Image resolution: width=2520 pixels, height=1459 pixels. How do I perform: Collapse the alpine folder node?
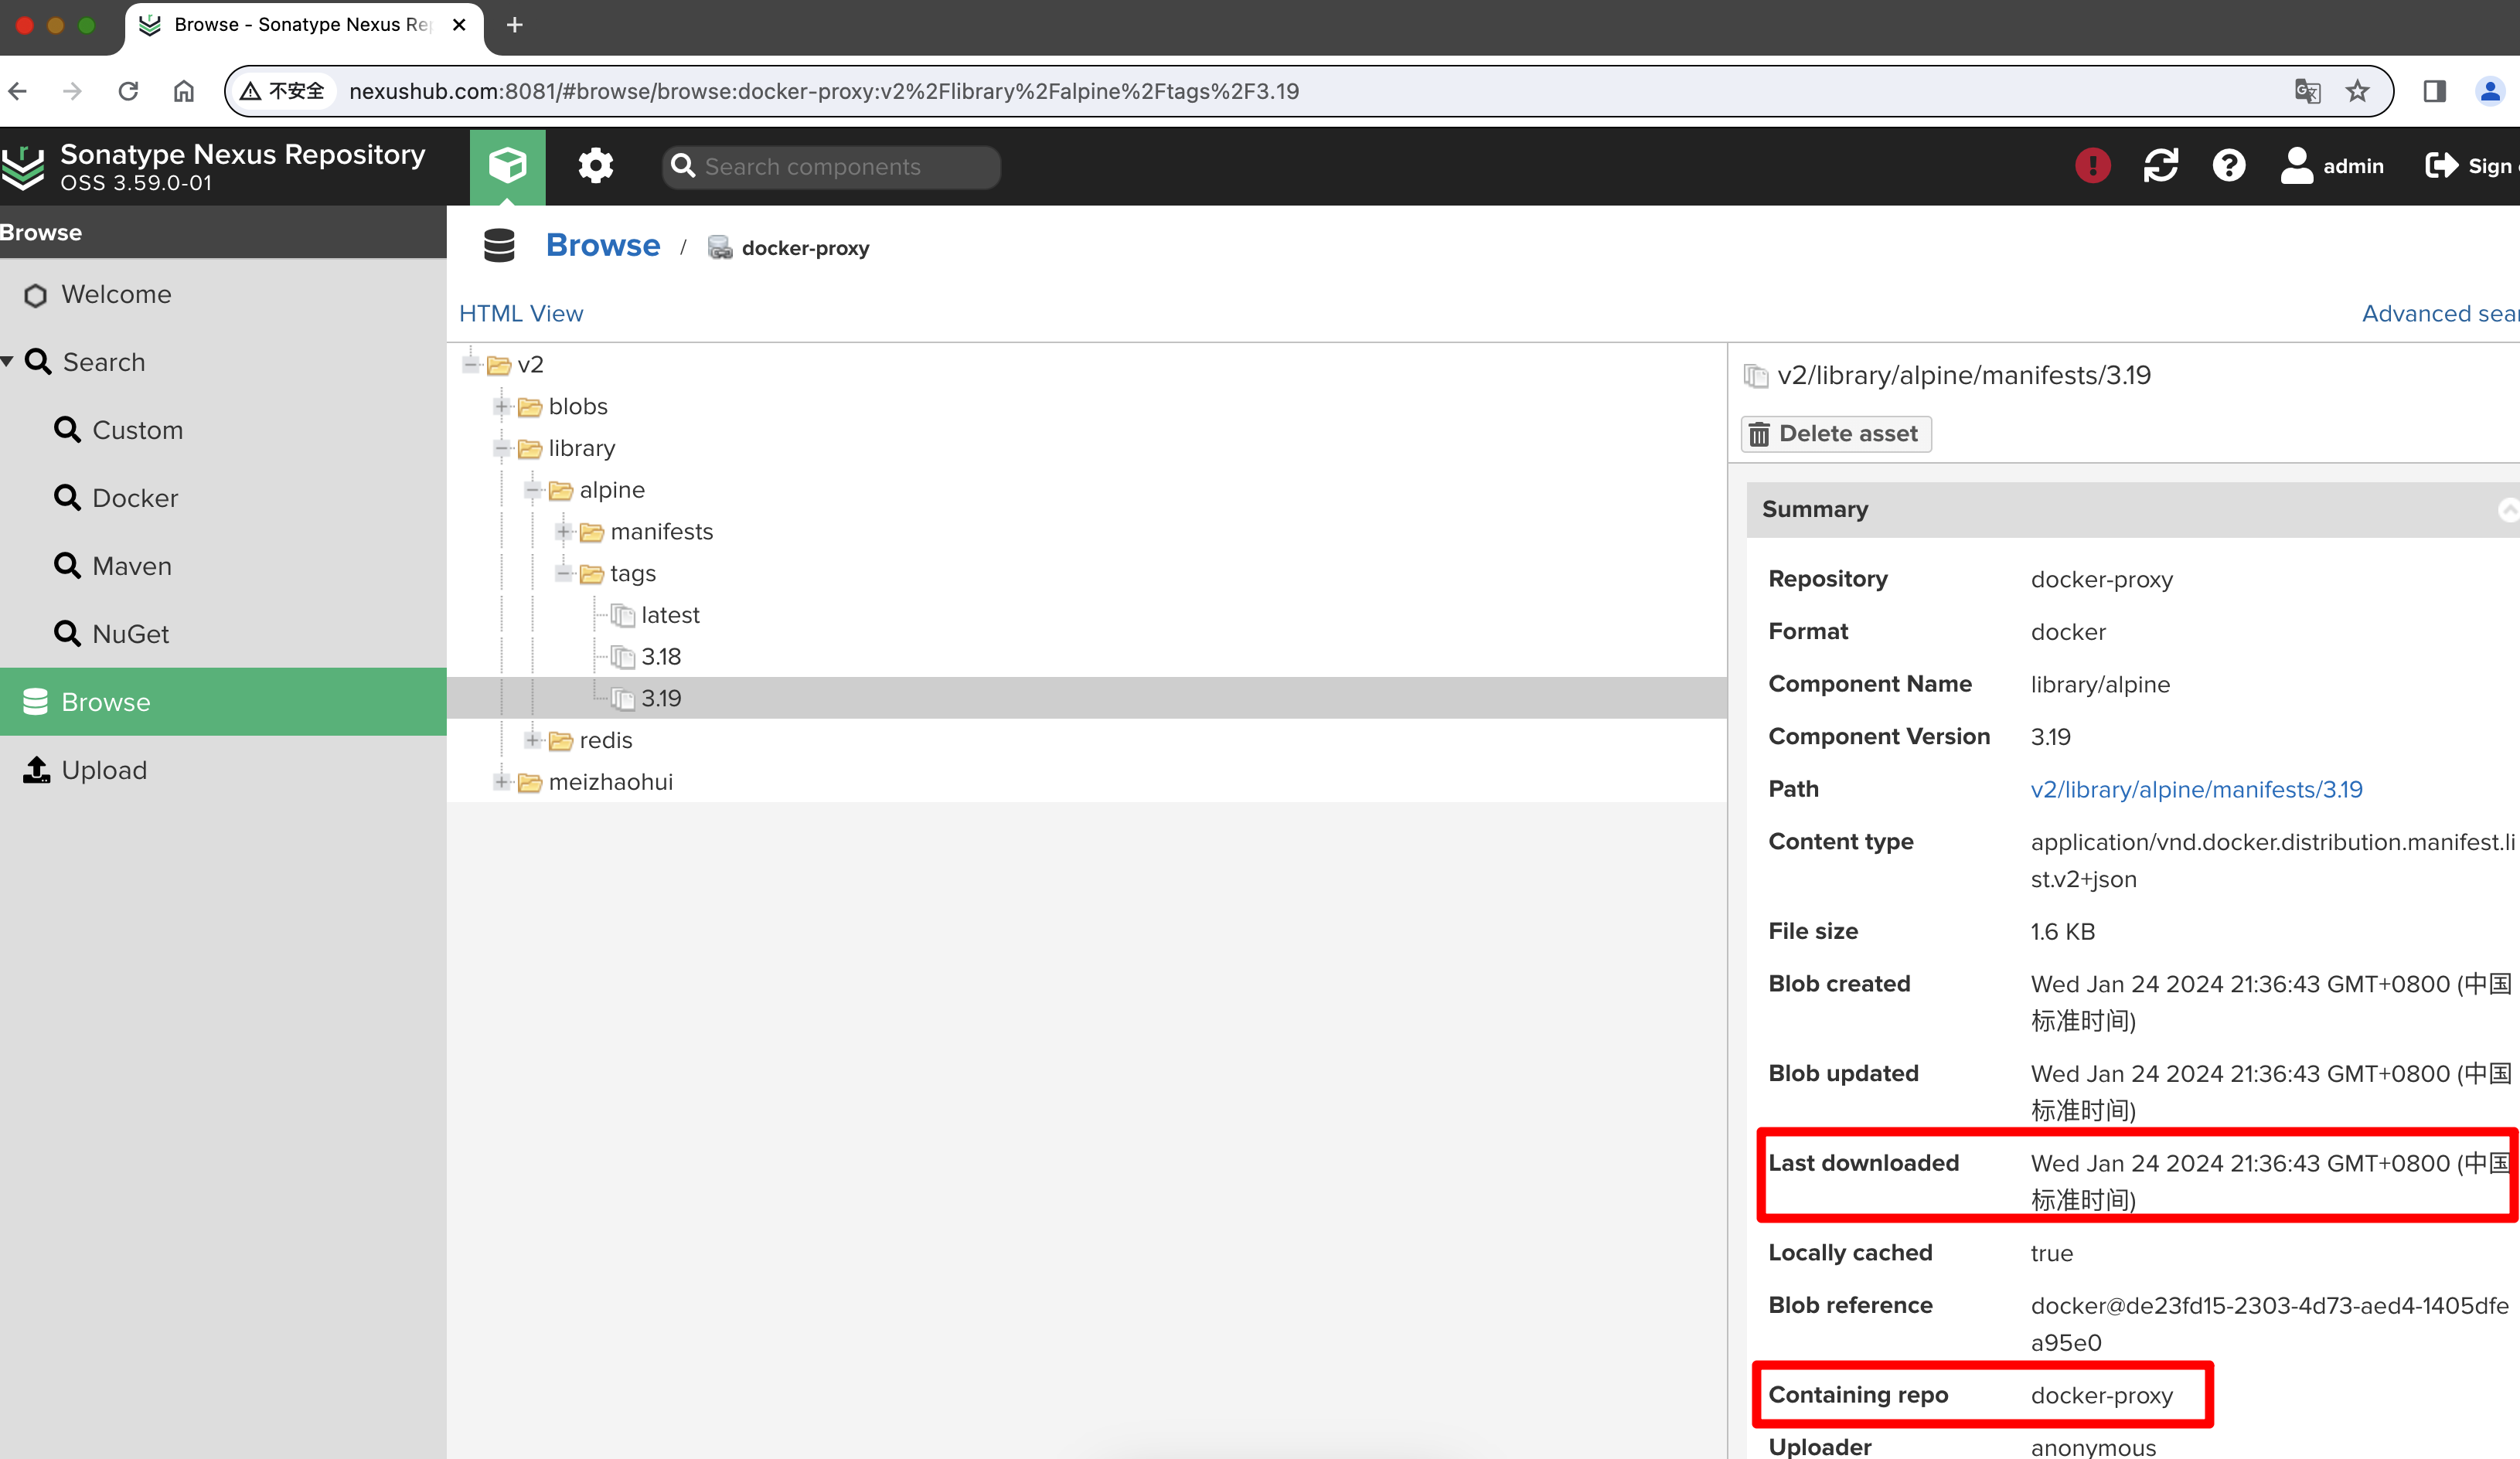[533, 490]
